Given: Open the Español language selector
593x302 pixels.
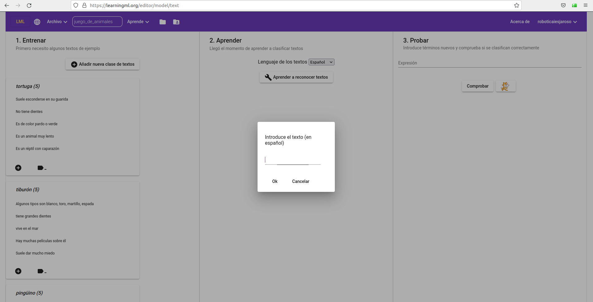Looking at the screenshot, I should click(321, 62).
